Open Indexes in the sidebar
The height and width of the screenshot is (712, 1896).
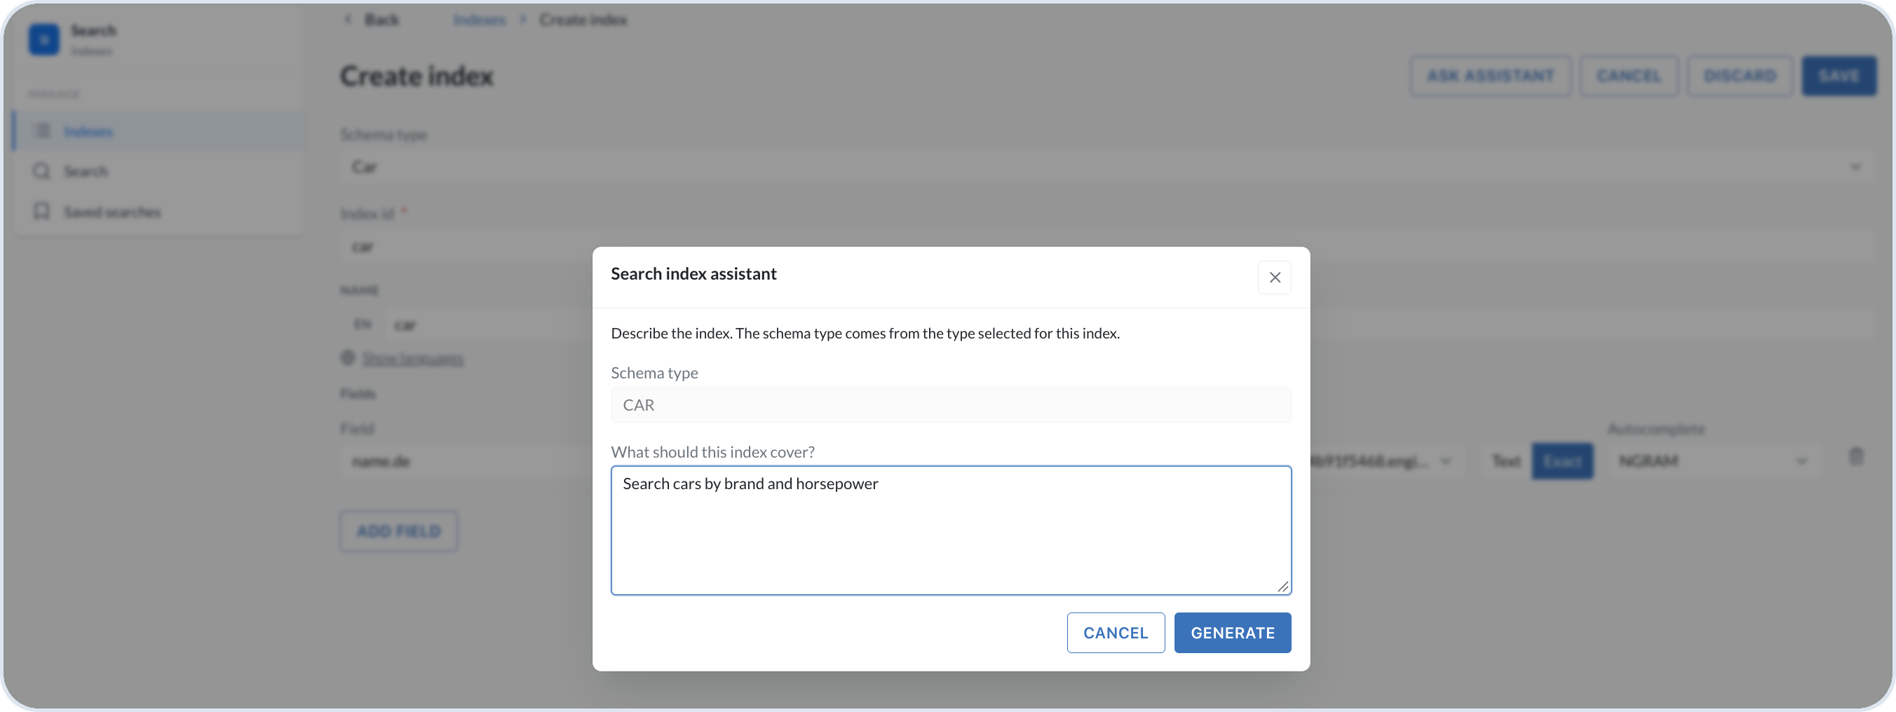[x=159, y=131]
